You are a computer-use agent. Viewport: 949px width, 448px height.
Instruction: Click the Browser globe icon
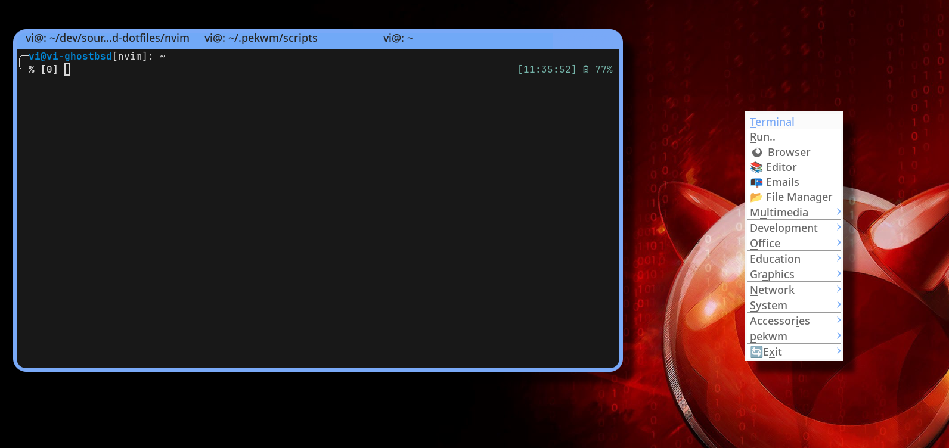(x=757, y=153)
